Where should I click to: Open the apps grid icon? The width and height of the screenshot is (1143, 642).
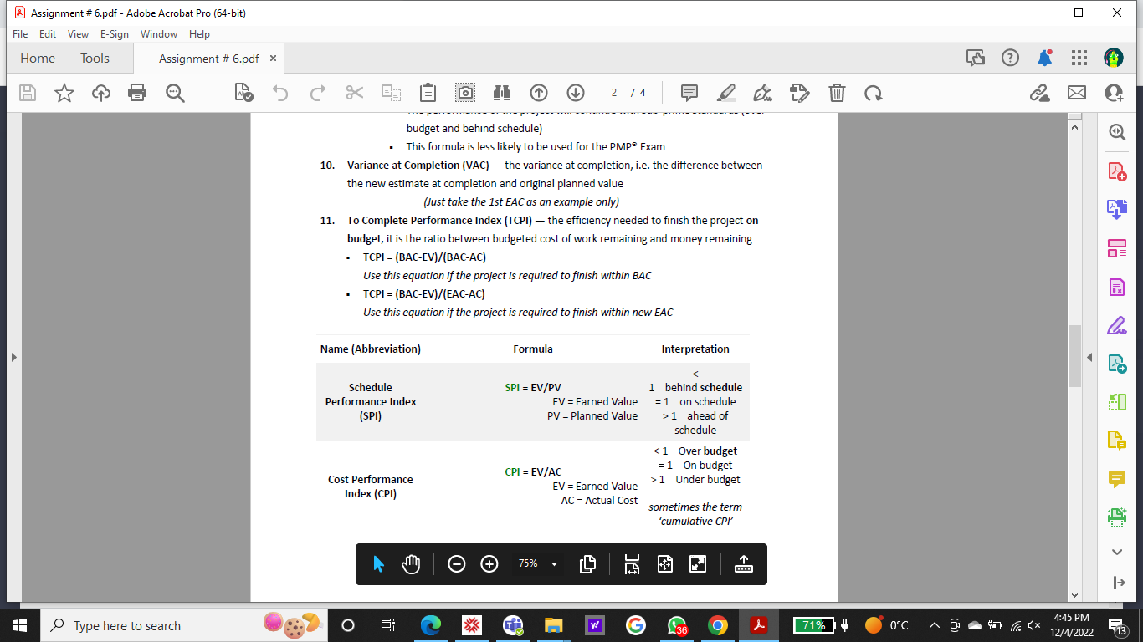[1079, 58]
